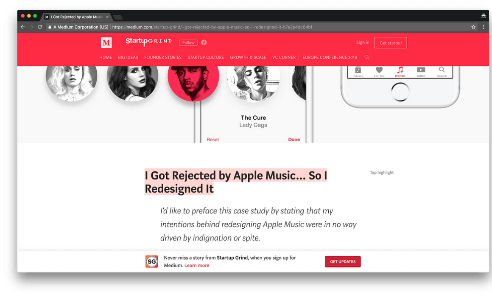The width and height of the screenshot is (492, 297).
Task: Open the Learn more link
Action: point(197,265)
